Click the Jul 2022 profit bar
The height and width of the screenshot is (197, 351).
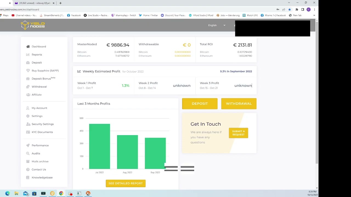100,146
